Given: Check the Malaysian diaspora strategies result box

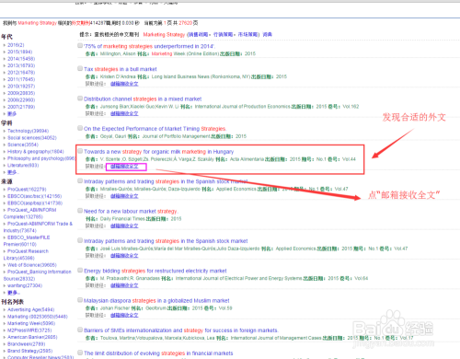Looking at the screenshot, I should pos(80,300).
